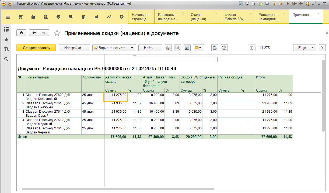Click the printer icon in title bar

pyautogui.click(x=247, y=4)
